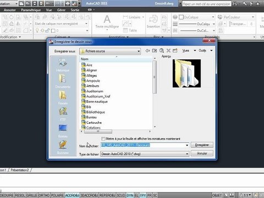This screenshot has height=198, width=264.
Task: Click the keyword search field in title bar
Action: coord(206,4)
